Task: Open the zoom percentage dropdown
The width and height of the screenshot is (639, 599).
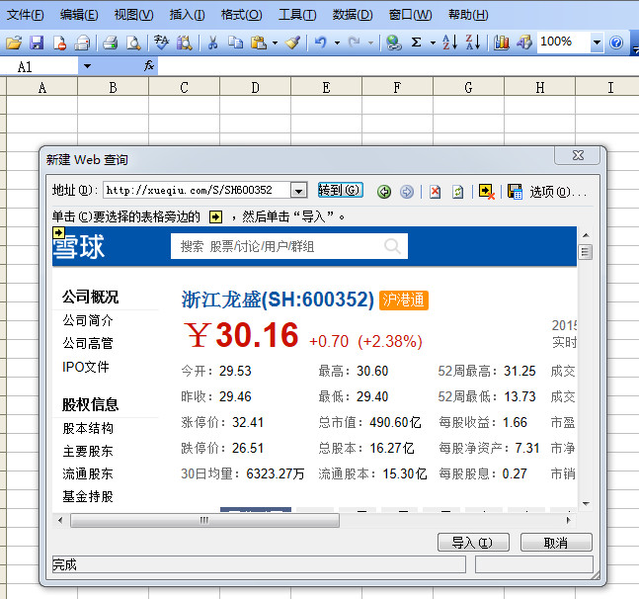Action: pyautogui.click(x=597, y=42)
